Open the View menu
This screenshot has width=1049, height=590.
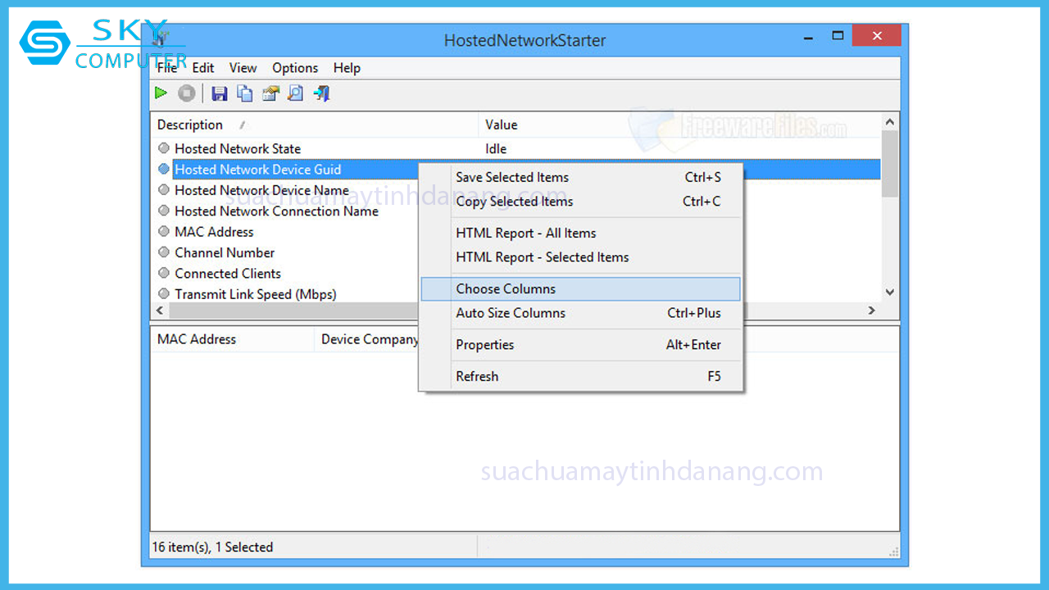[243, 68]
